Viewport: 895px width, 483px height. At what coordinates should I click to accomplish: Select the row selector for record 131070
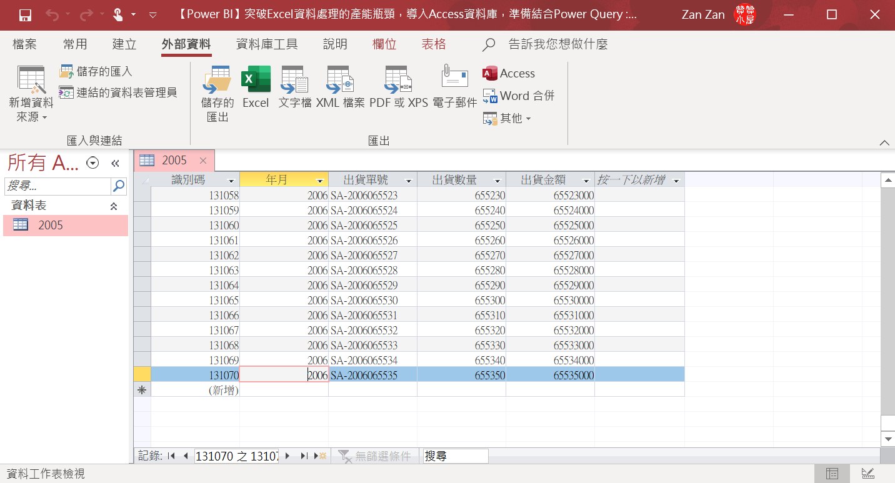(142, 375)
